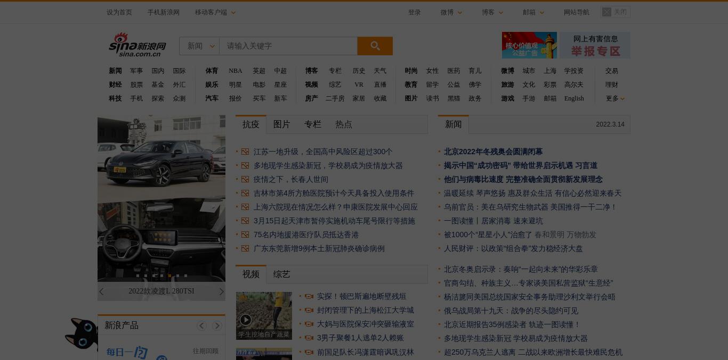Image resolution: width=728 pixels, height=360 pixels.
Task: Expand the 邮箱 top bar dropdown
Action: (533, 12)
